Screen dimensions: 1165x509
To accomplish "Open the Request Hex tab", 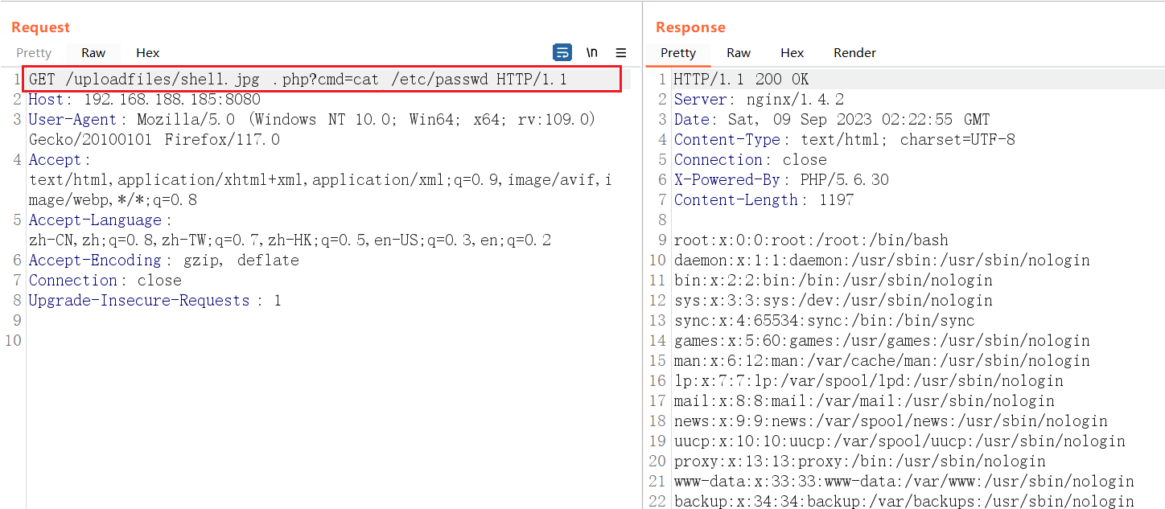I will click(148, 53).
